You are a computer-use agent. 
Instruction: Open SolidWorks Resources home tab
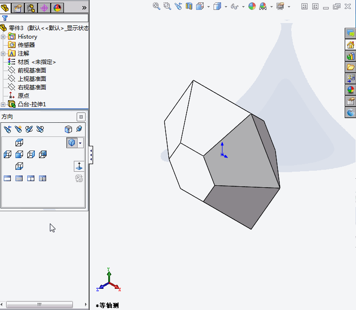(350, 45)
